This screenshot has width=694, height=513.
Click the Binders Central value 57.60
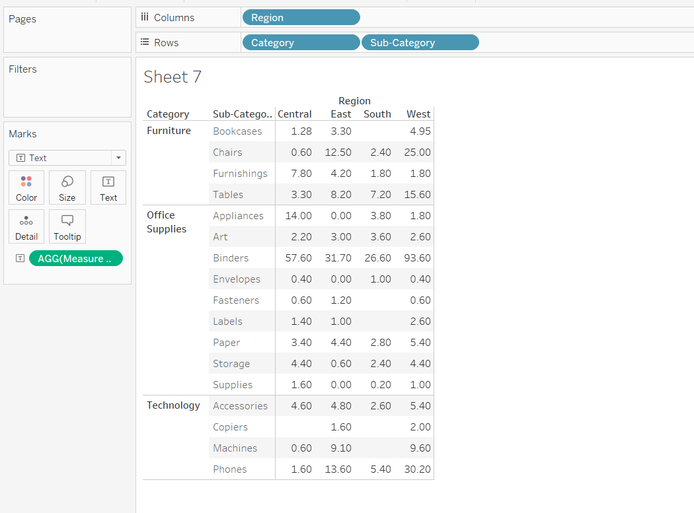point(298,258)
